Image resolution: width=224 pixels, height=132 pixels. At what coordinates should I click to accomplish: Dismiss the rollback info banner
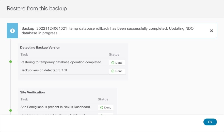(x=211, y=31)
